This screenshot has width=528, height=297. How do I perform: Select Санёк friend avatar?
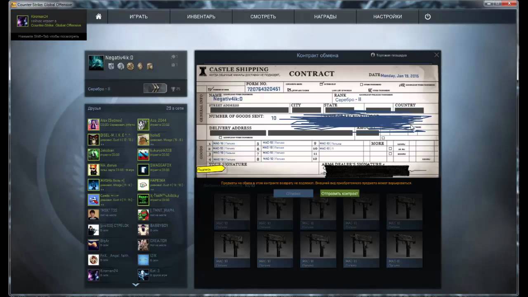93,200
